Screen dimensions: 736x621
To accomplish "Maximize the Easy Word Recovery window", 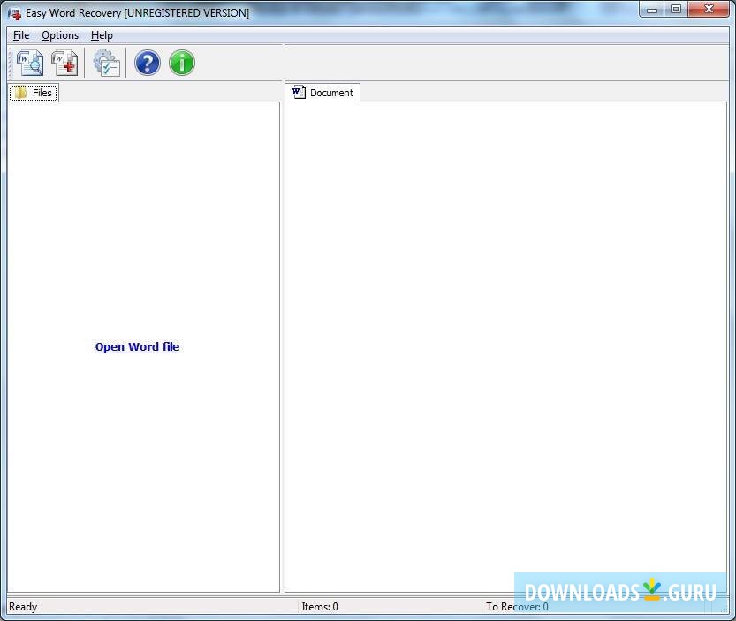I will (x=676, y=10).
